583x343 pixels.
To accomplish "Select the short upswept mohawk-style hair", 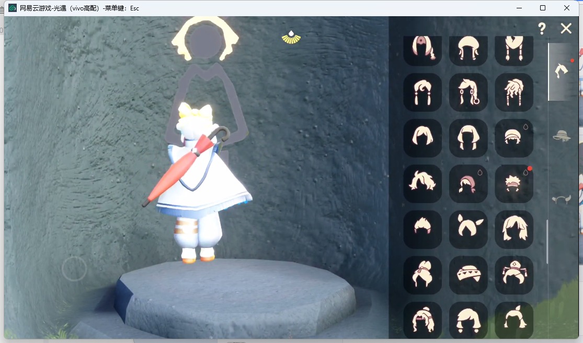I will pos(422,229).
